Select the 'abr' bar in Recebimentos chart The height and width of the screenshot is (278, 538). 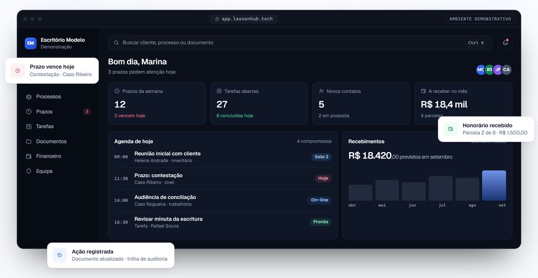tap(360, 193)
